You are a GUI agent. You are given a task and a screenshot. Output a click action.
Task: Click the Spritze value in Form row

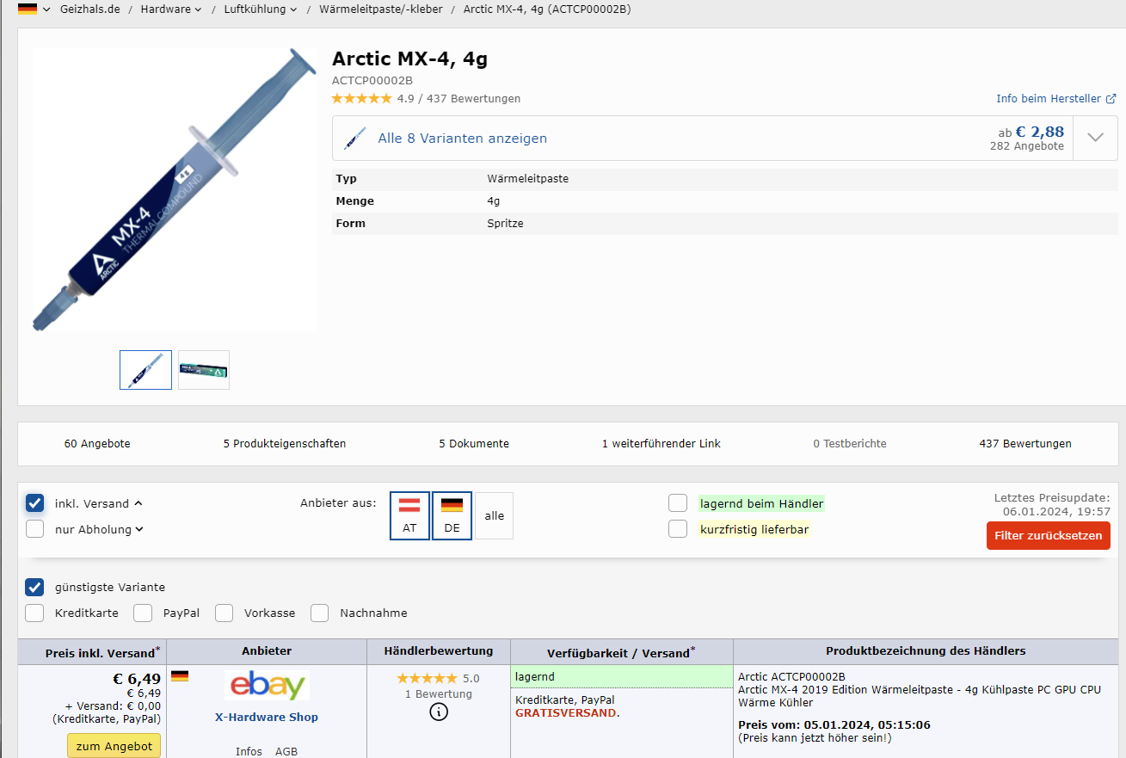505,223
